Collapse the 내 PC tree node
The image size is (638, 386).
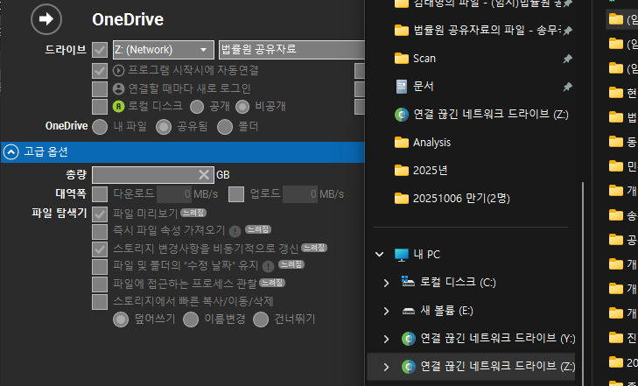[379, 254]
